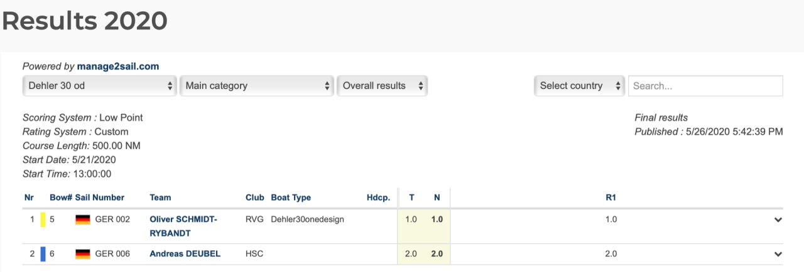The width and height of the screenshot is (804, 272).
Task: Click the Search field
Action: pos(705,86)
